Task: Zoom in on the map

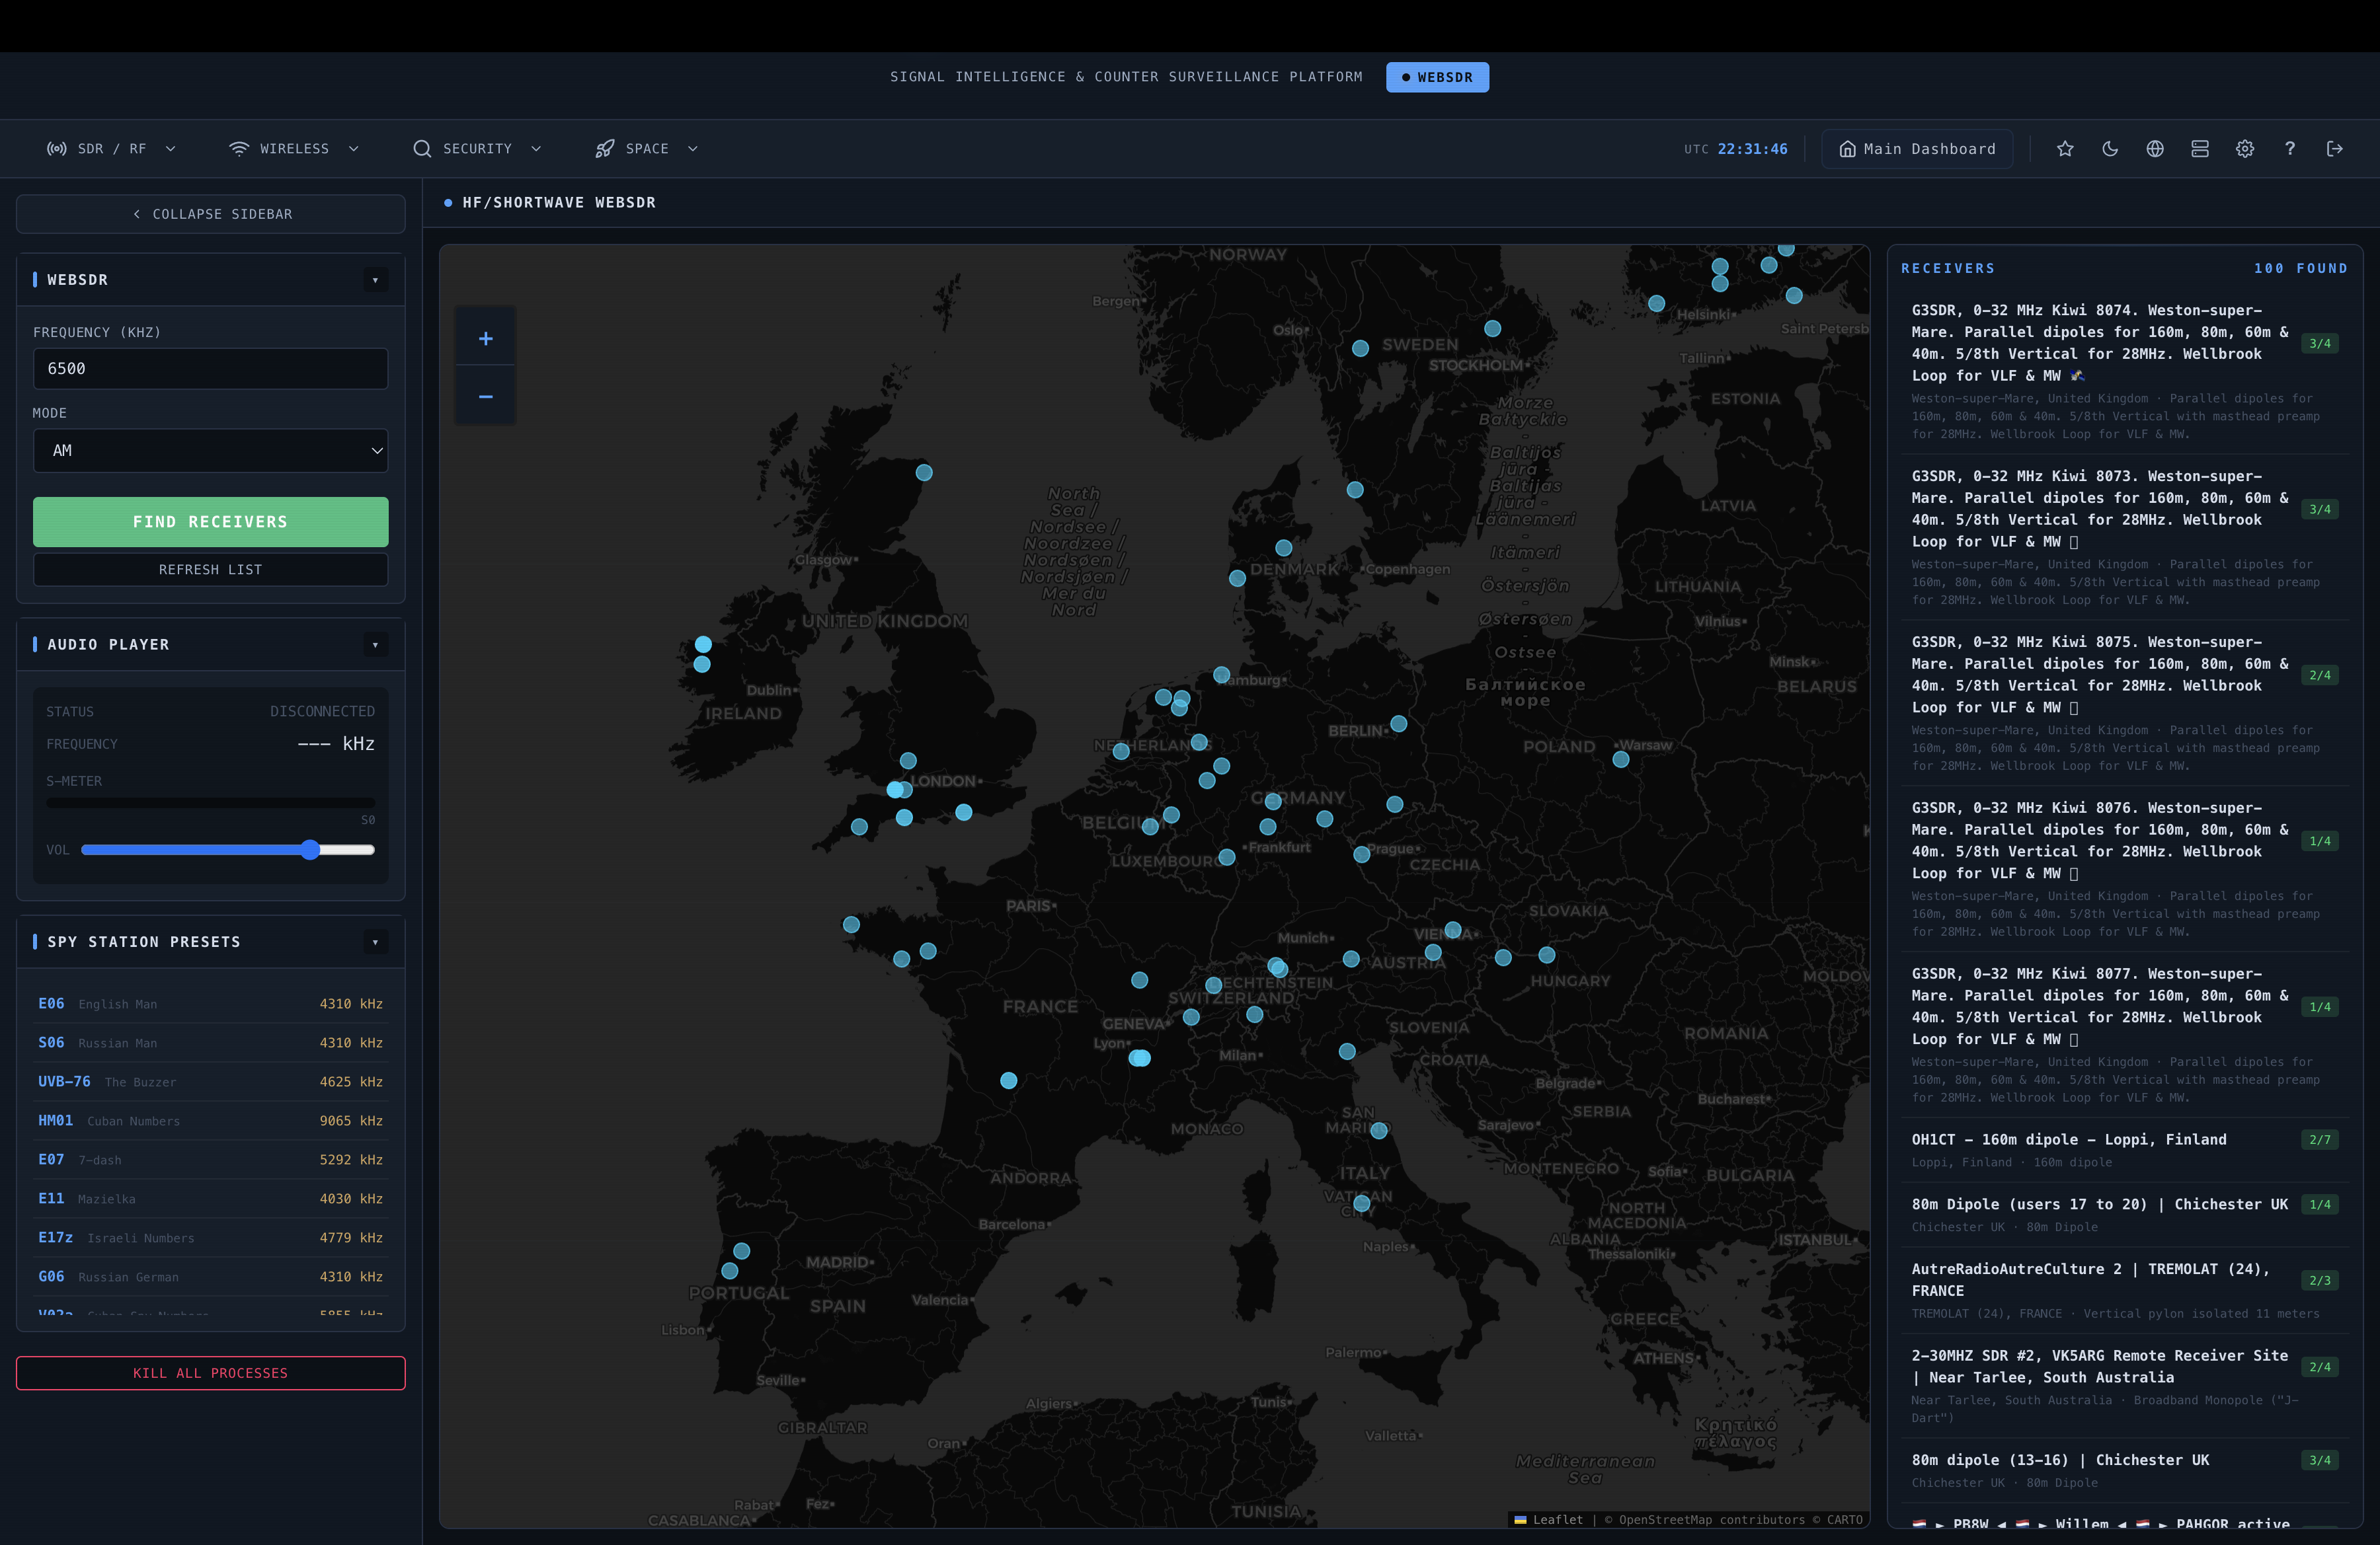Action: tap(485, 339)
